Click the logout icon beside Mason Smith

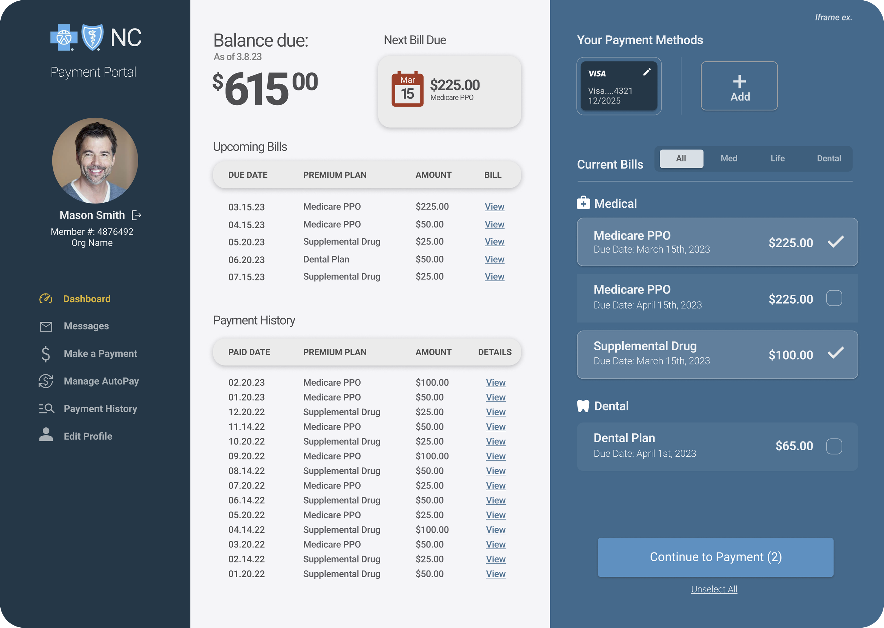click(x=136, y=215)
